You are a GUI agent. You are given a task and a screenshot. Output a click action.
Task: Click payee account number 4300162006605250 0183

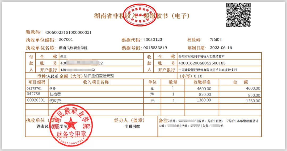click(x=202, y=63)
